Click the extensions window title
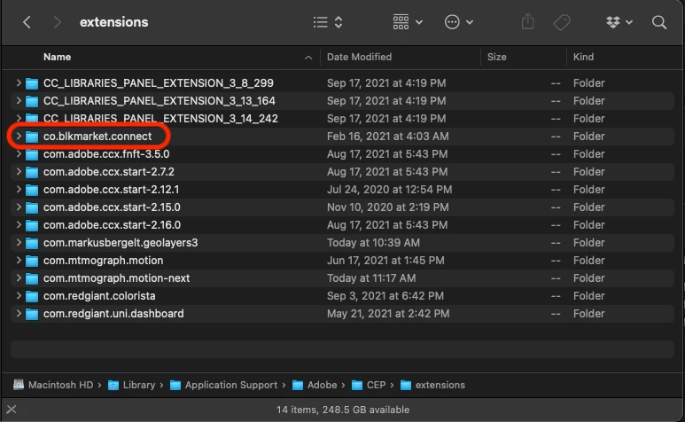The width and height of the screenshot is (685, 422). click(x=114, y=22)
